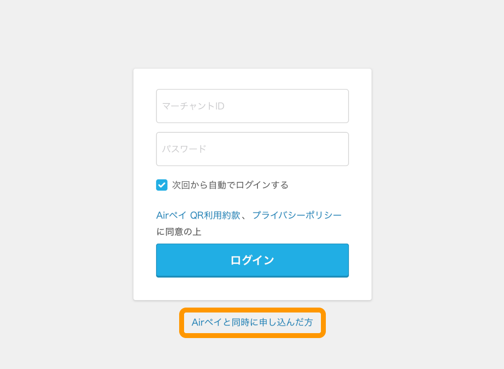The image size is (504, 369).
Task: Focus the パスワード input field
Action: (252, 149)
